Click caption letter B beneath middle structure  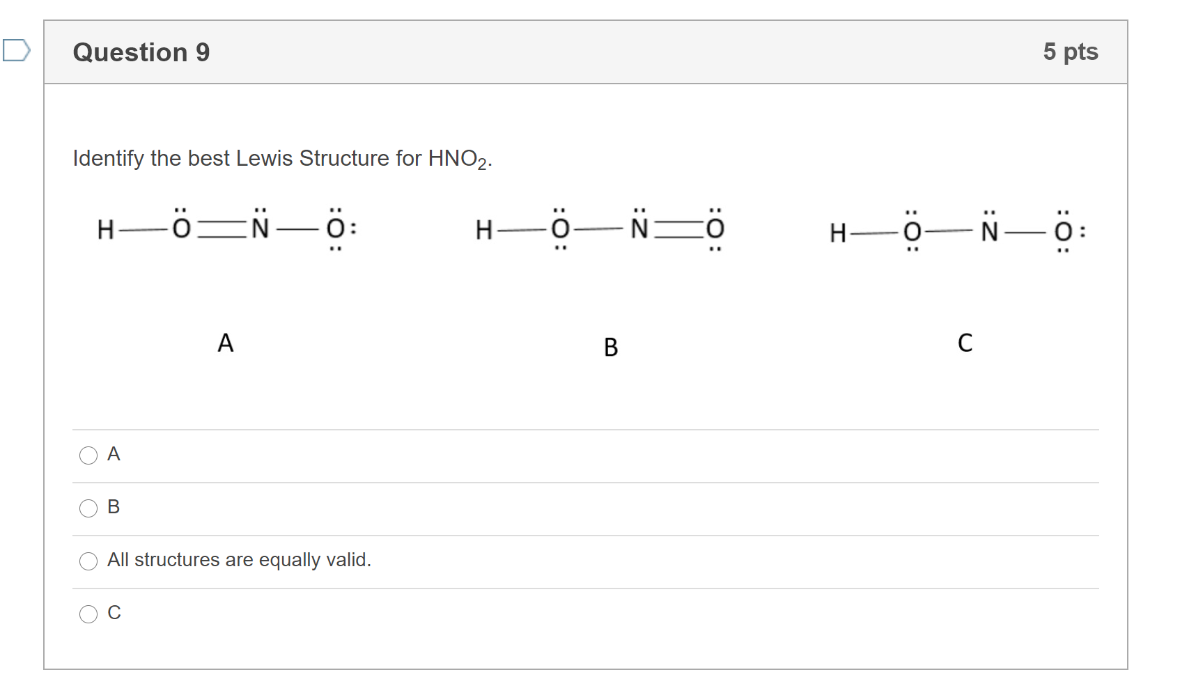[611, 347]
